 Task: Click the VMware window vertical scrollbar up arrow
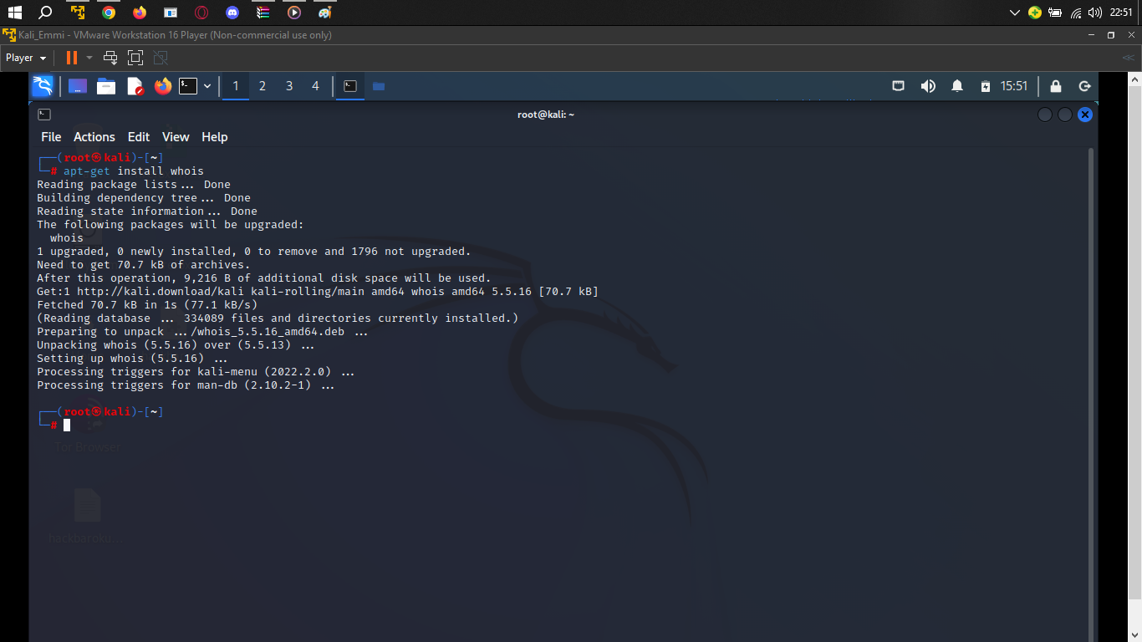(x=1135, y=78)
